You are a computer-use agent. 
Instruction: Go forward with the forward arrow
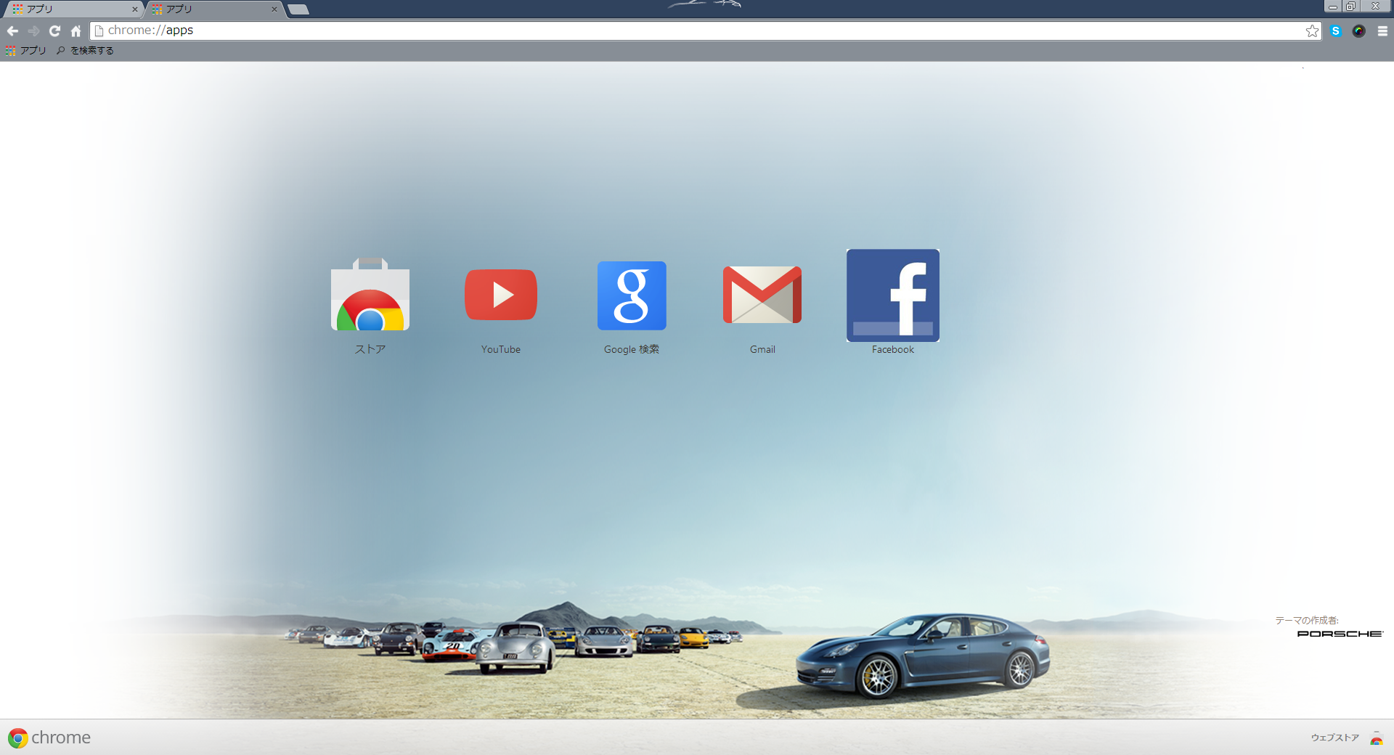point(33,31)
